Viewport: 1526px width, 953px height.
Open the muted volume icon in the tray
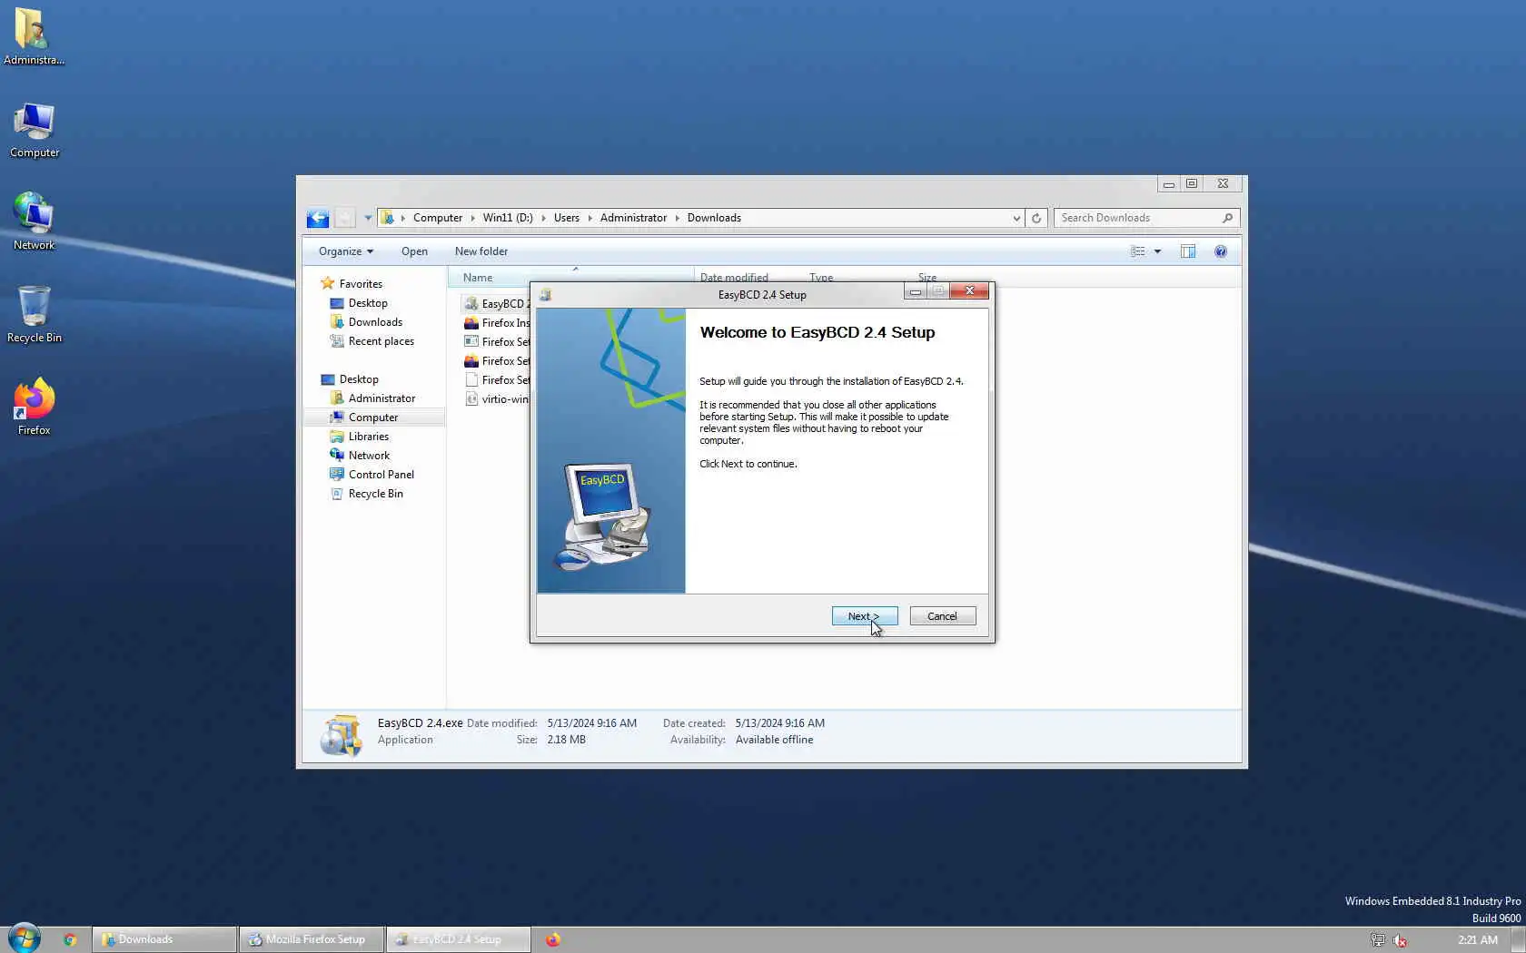pos(1400,940)
